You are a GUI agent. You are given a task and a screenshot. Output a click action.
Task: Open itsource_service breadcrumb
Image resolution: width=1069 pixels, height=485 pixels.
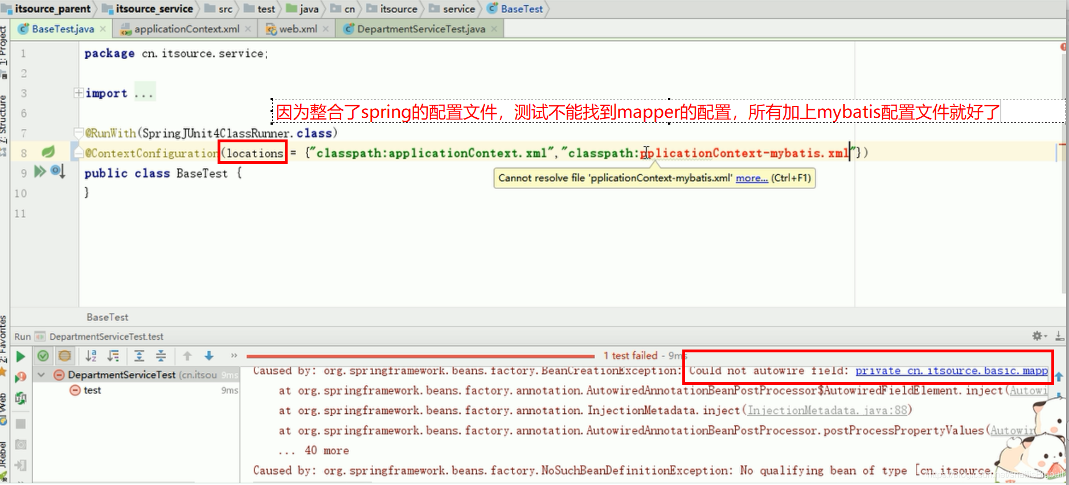click(x=148, y=9)
